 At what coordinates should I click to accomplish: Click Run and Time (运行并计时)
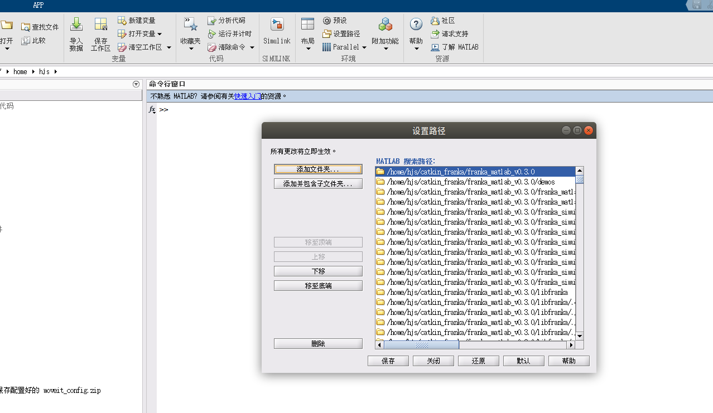click(229, 33)
